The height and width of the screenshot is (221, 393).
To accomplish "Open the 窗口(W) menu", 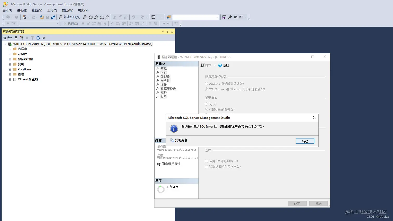I will click(x=68, y=11).
